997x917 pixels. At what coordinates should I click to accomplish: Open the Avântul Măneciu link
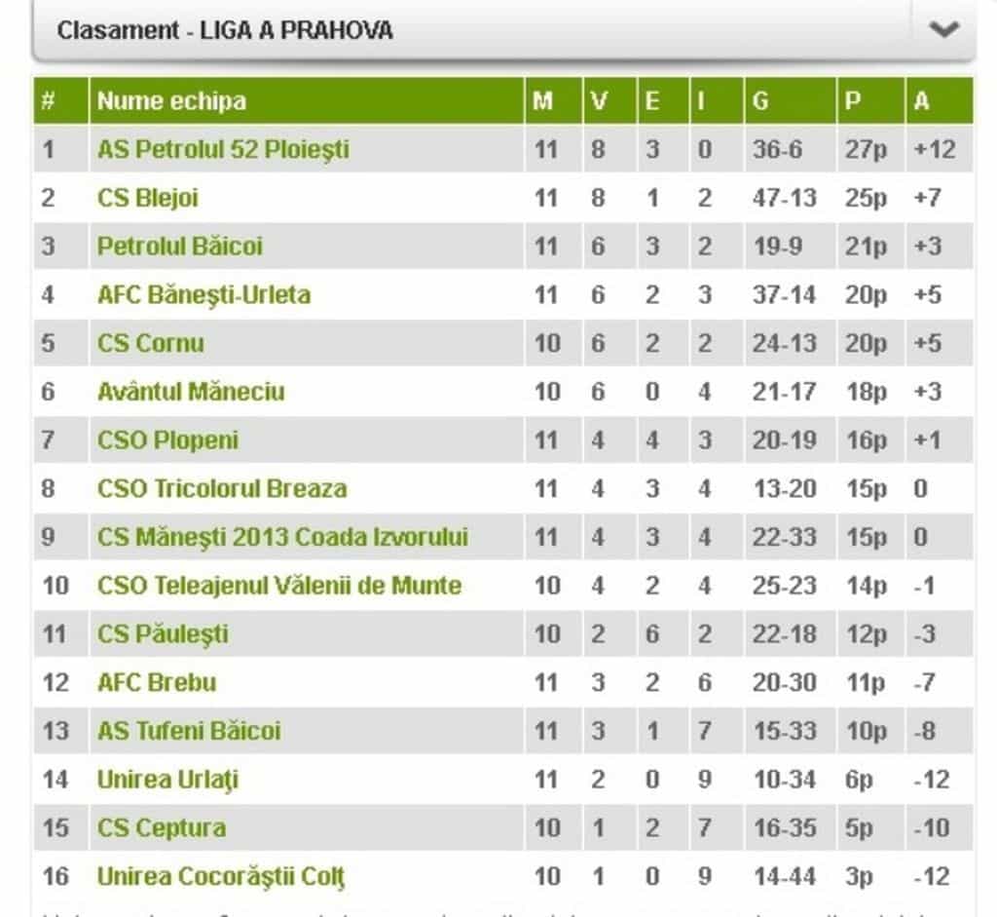[x=190, y=392]
